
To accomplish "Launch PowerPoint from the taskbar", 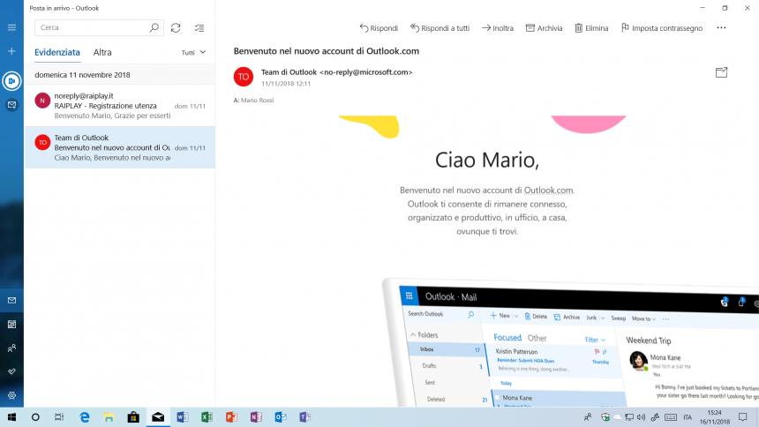I will [231, 416].
